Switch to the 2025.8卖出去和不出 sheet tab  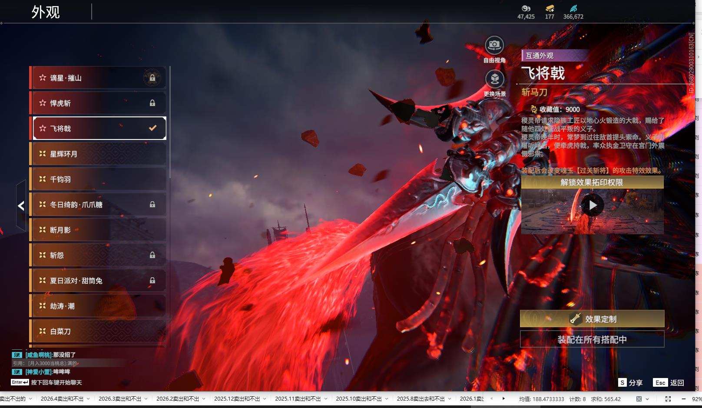(421, 399)
